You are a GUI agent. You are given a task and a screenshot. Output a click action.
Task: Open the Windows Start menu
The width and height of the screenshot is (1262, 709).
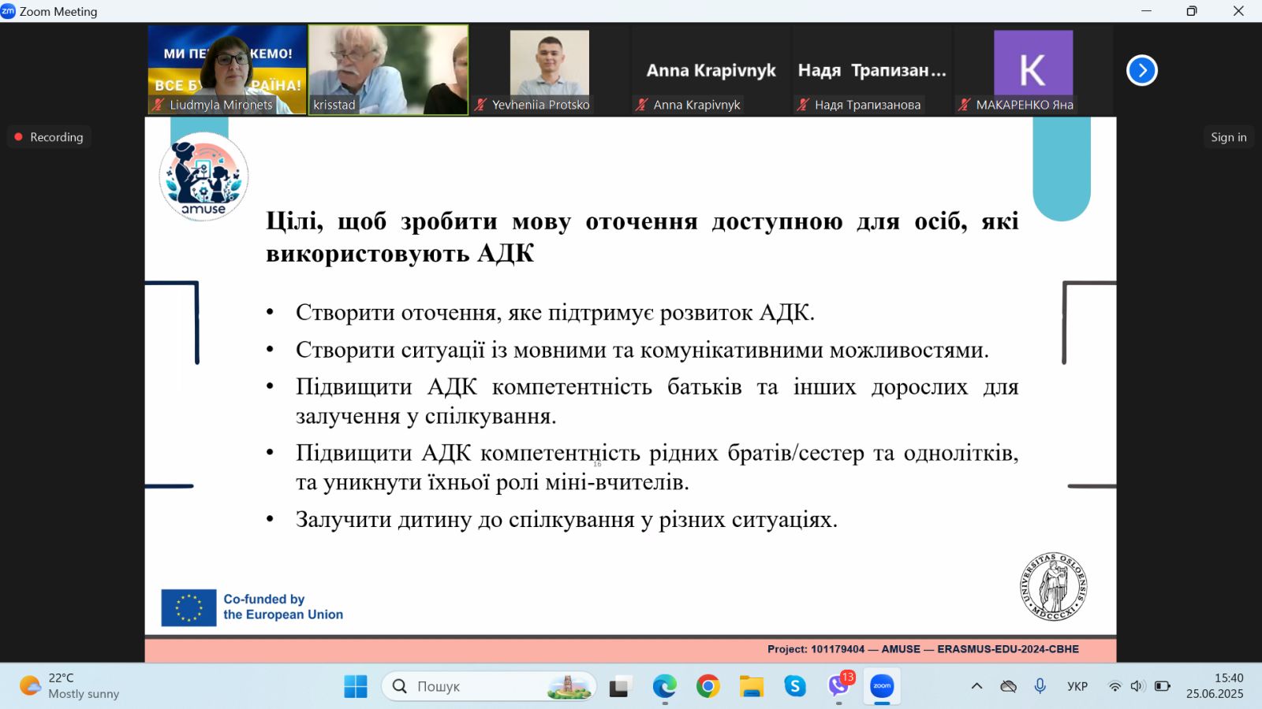[356, 686]
